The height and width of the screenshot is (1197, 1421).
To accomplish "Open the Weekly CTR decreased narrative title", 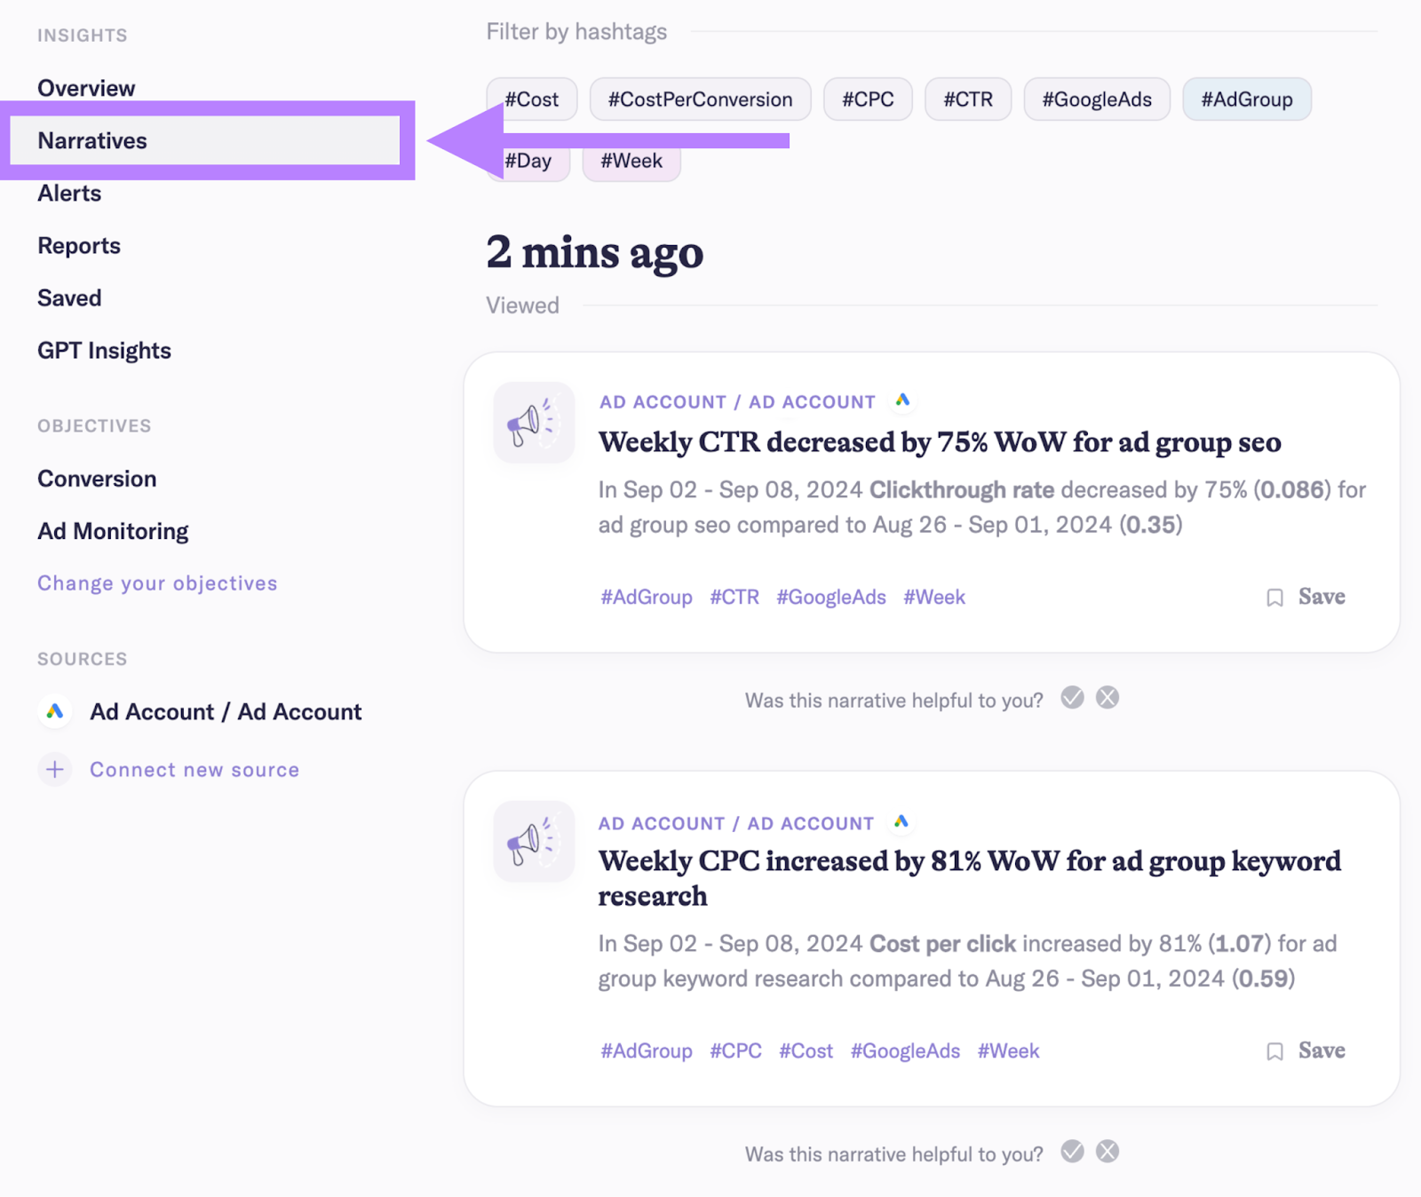I will tap(939, 442).
